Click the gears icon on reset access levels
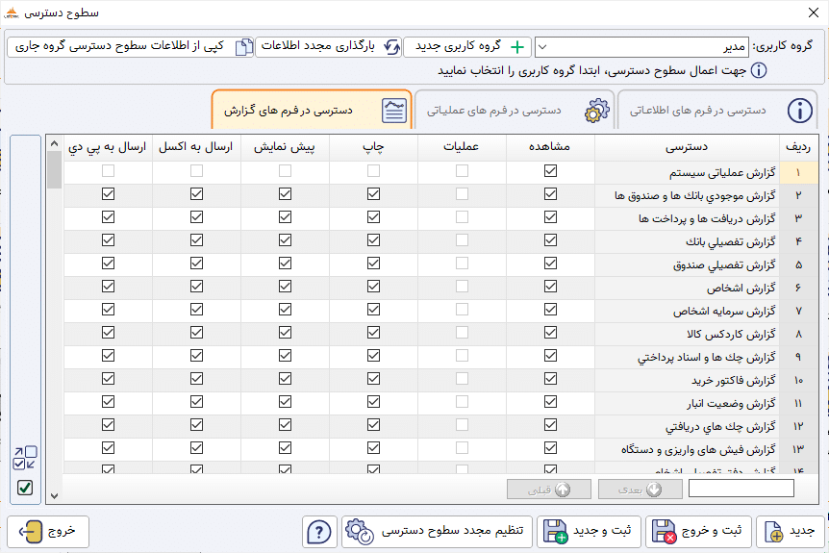This screenshot has height=553, width=829. (360, 531)
